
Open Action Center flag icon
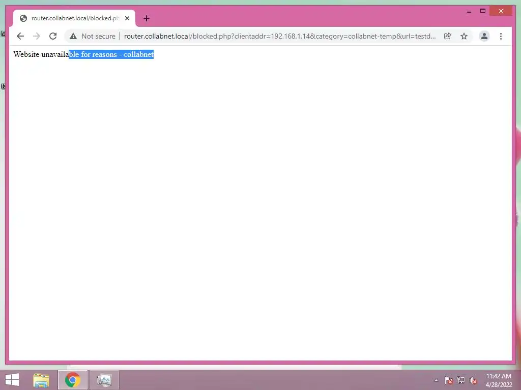449,380
